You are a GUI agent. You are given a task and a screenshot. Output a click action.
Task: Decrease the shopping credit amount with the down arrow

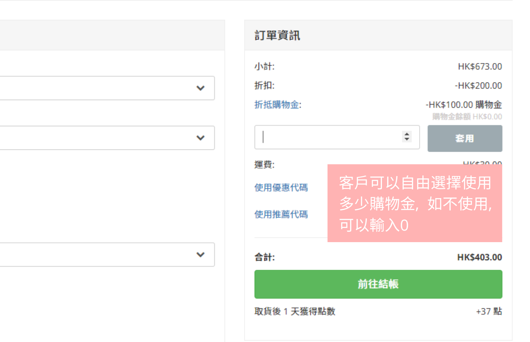407,139
